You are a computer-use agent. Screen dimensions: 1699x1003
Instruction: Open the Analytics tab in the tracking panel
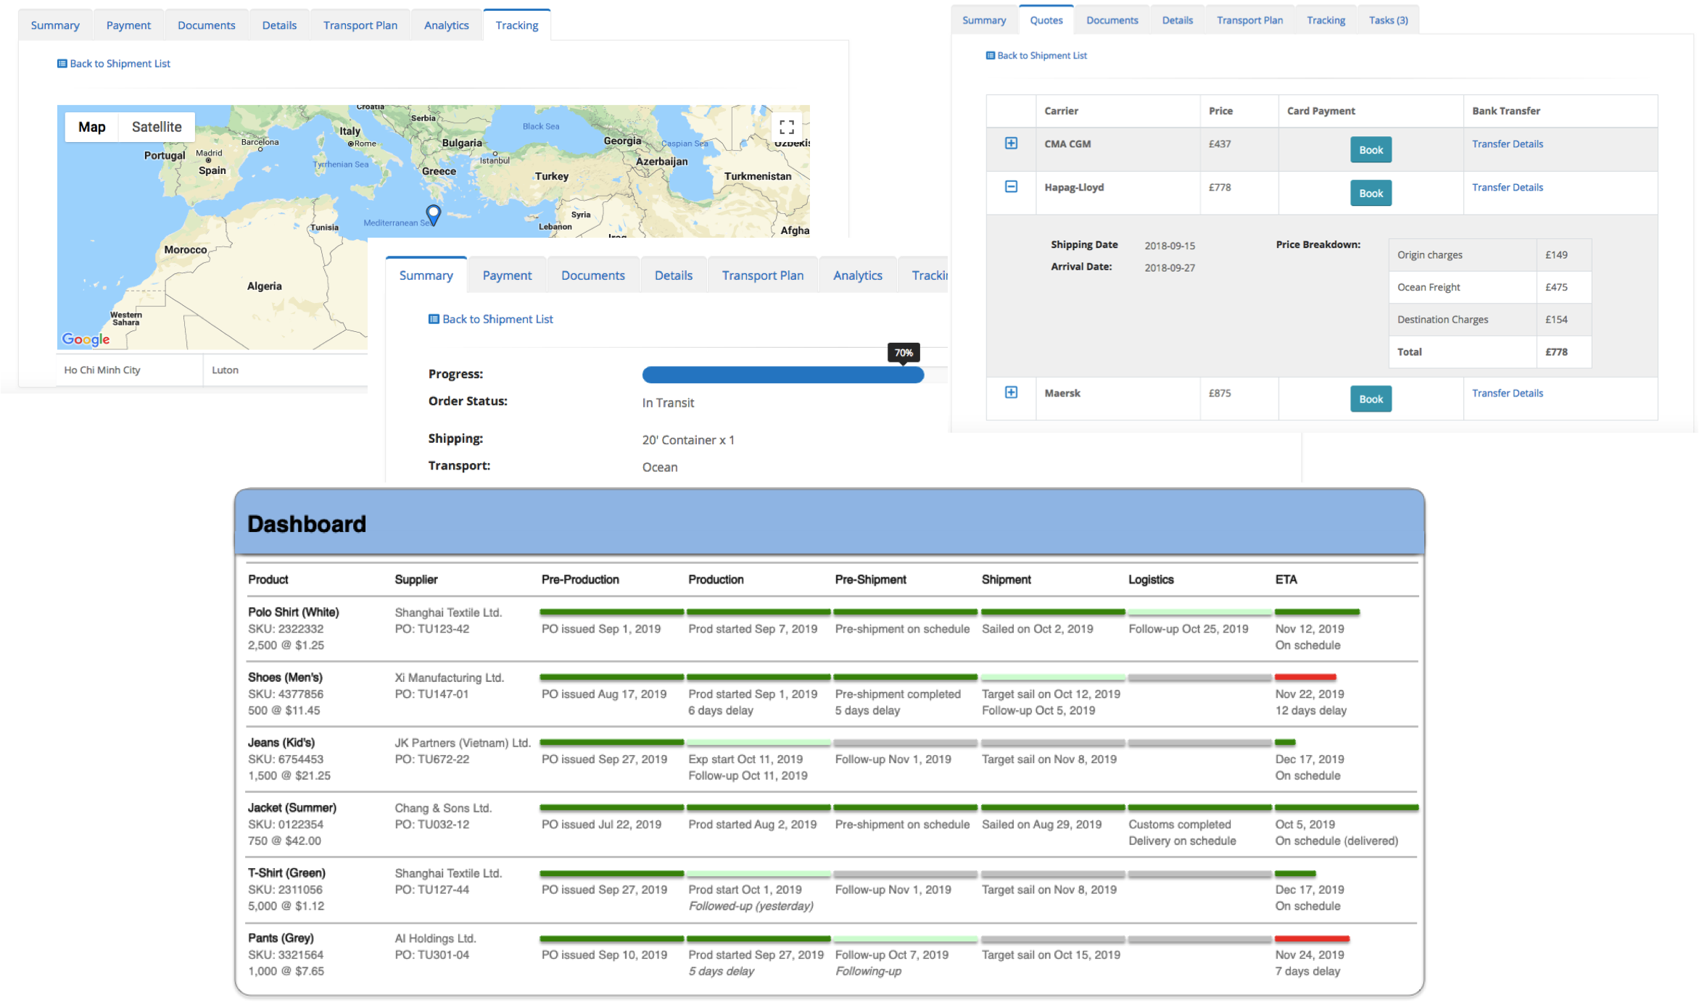[x=447, y=25]
